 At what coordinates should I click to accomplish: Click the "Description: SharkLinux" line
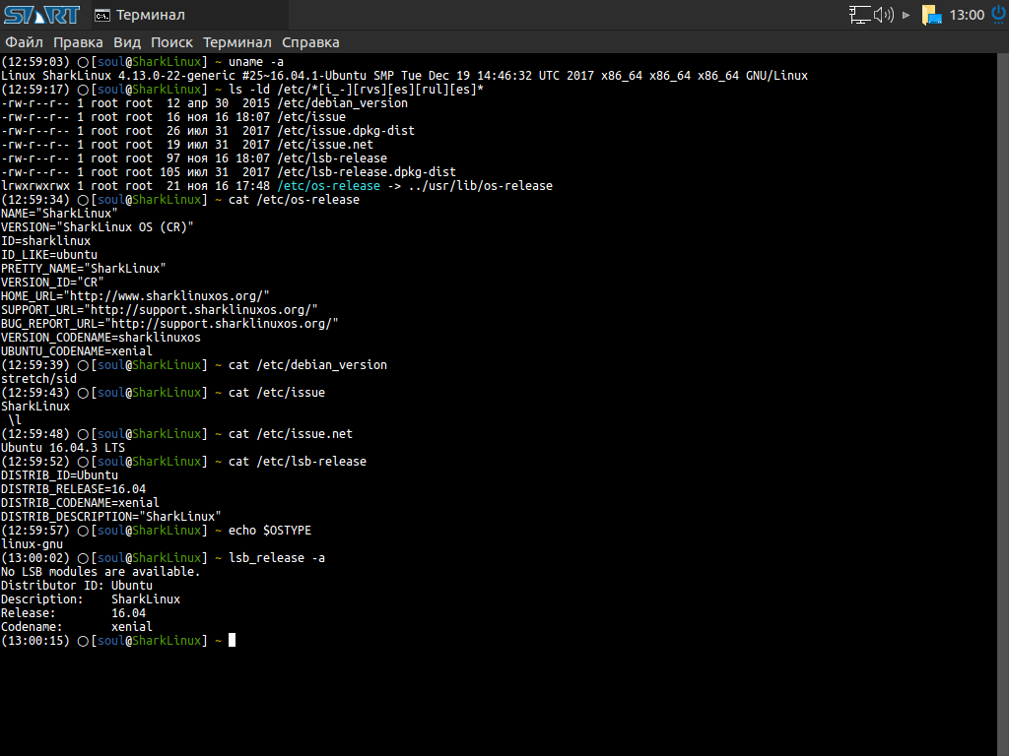point(91,599)
